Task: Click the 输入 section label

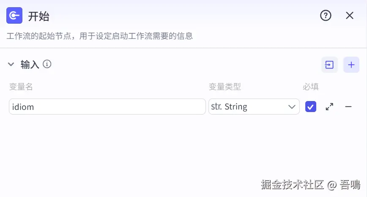Action: pos(30,65)
